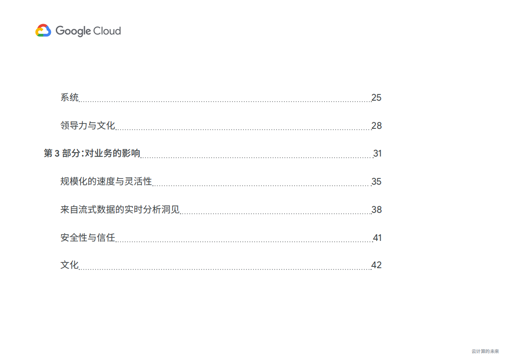Click the dotted leader line after 系统
This screenshot has width=523, height=364.
(x=224, y=101)
